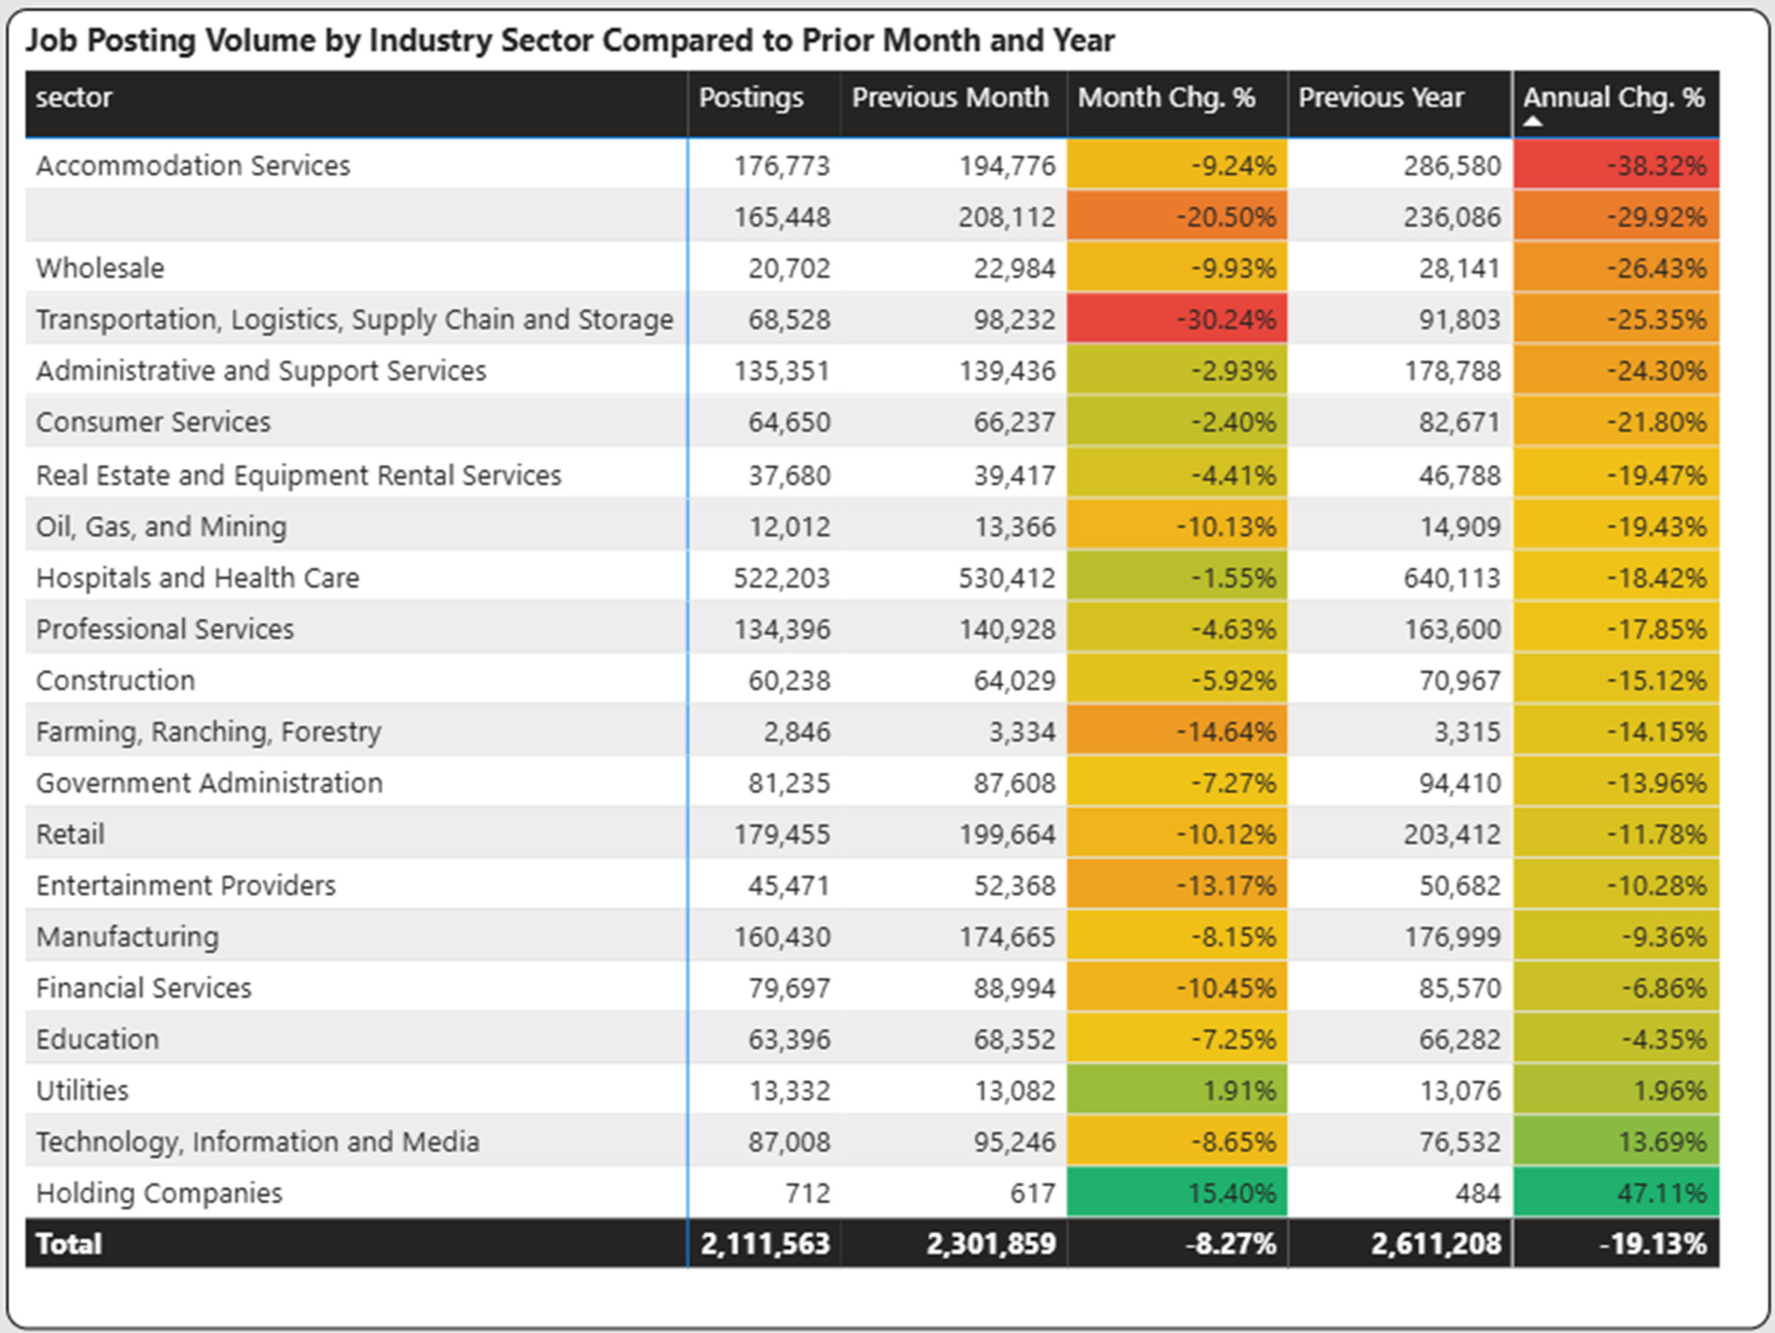Click the sort arrow under Annual Chg. %
Viewport: 1775px width, 1333px height.
(1532, 122)
